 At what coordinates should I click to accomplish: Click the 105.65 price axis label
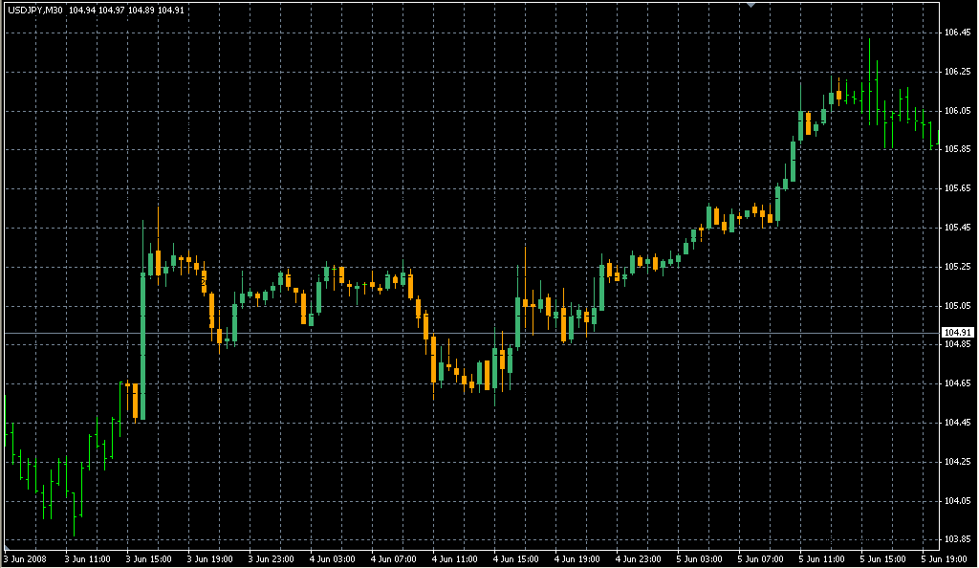[957, 188]
